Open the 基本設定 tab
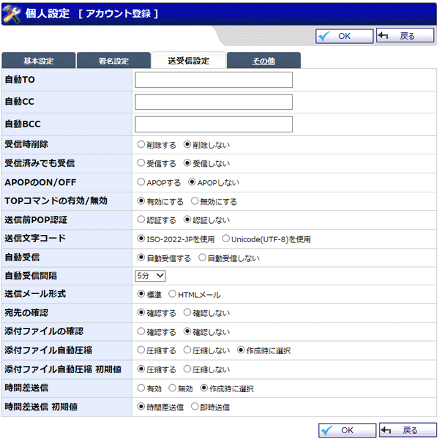The height and width of the screenshot is (439, 439). (39, 61)
